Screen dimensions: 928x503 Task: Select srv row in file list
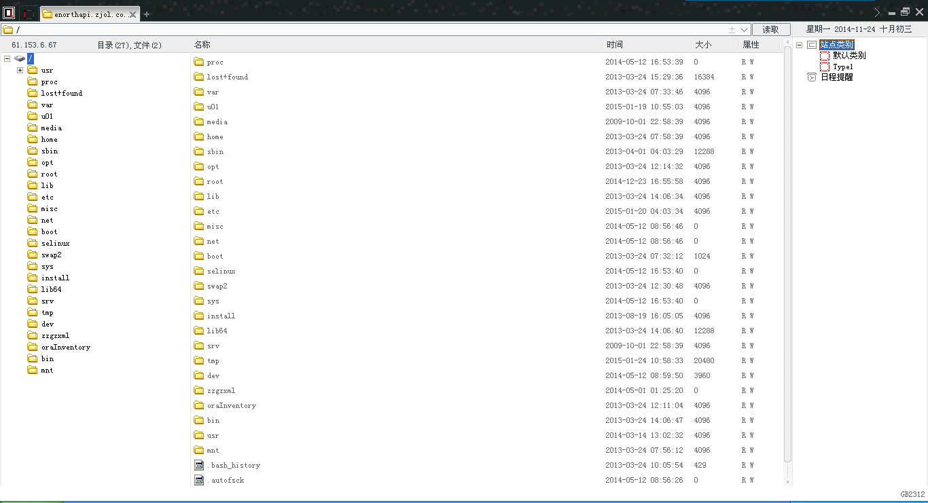(487, 346)
